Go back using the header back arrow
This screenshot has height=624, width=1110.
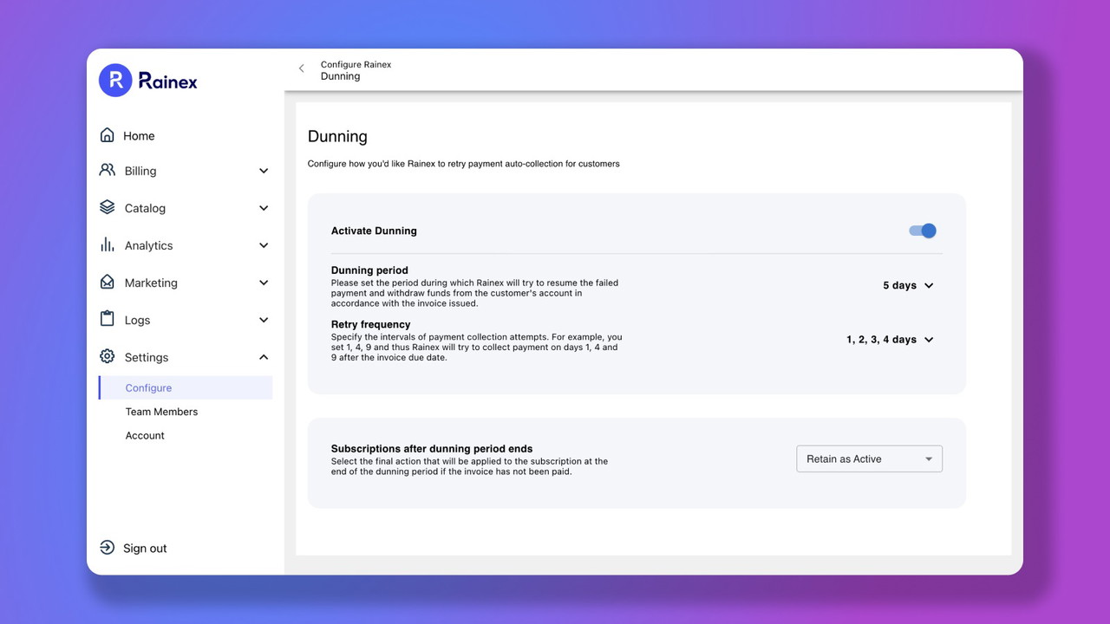click(x=302, y=68)
